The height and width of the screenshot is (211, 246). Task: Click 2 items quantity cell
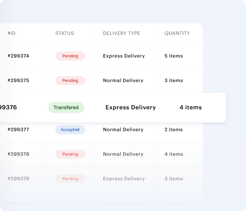tap(174, 130)
